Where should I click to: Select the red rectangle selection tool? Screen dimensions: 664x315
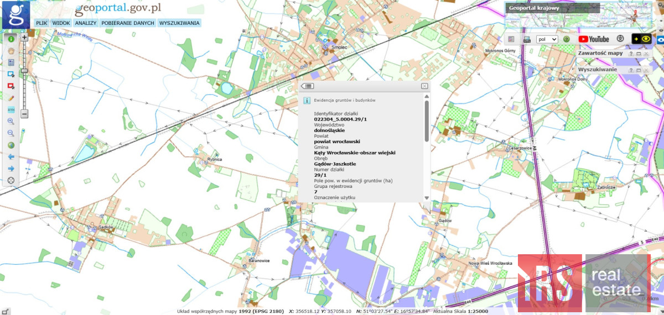(11, 86)
